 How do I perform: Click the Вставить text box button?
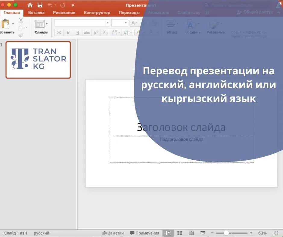[x=193, y=27]
